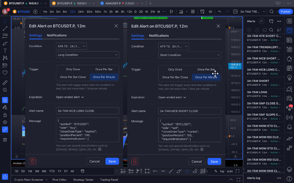Toggle auto scale on the chart
The image size is (294, 183).
pyautogui.click(x=230, y=171)
